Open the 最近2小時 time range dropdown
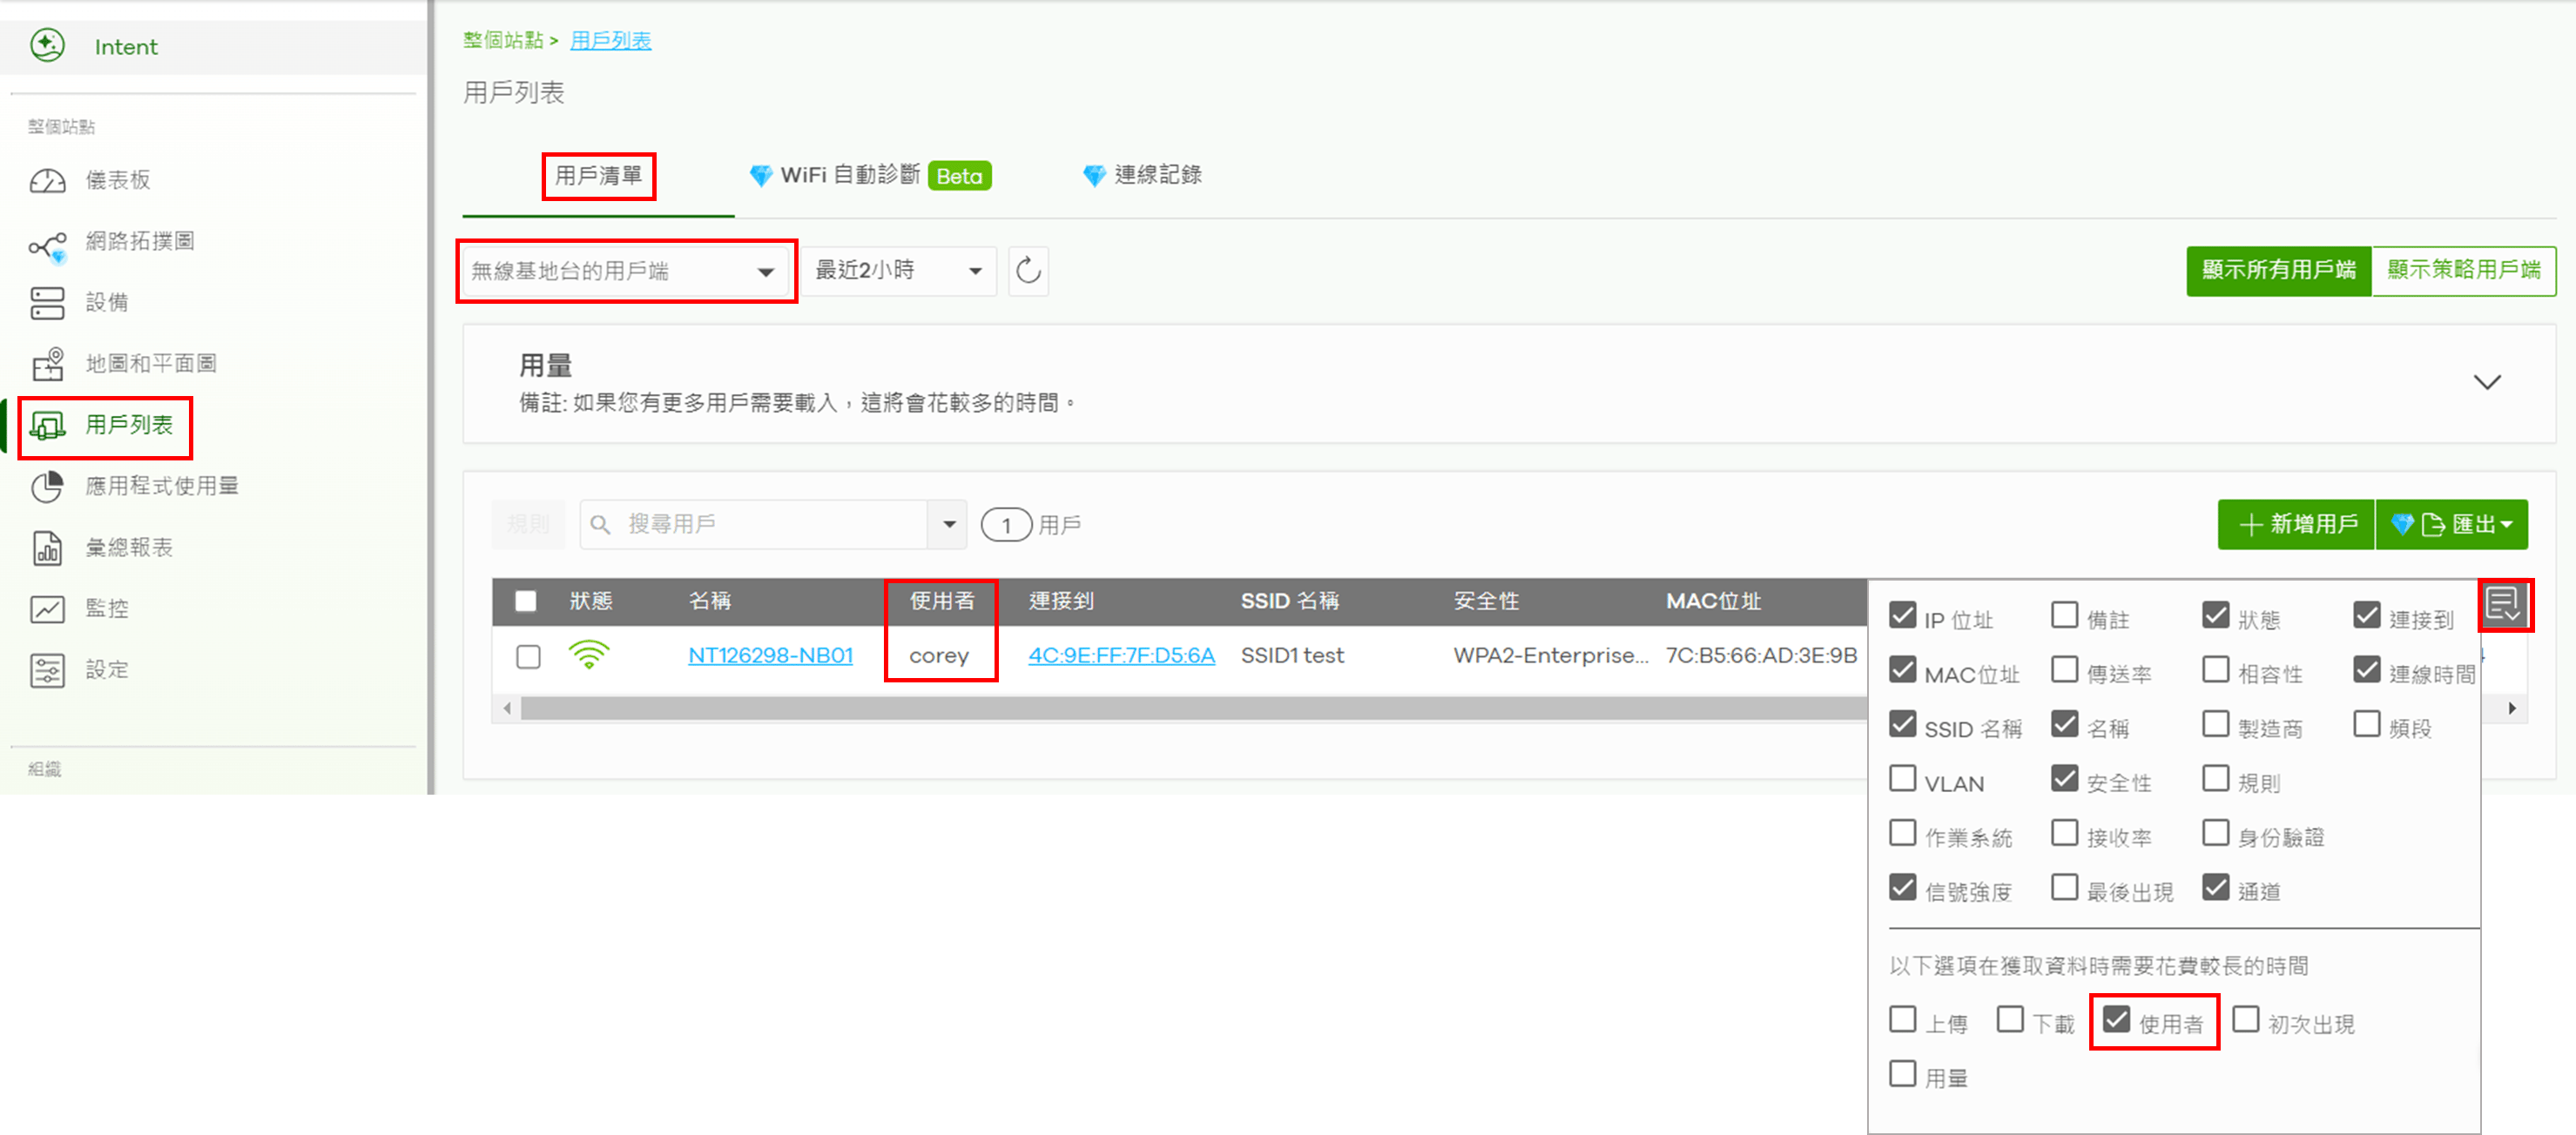Viewport: 2576px width, 1135px height. (898, 271)
